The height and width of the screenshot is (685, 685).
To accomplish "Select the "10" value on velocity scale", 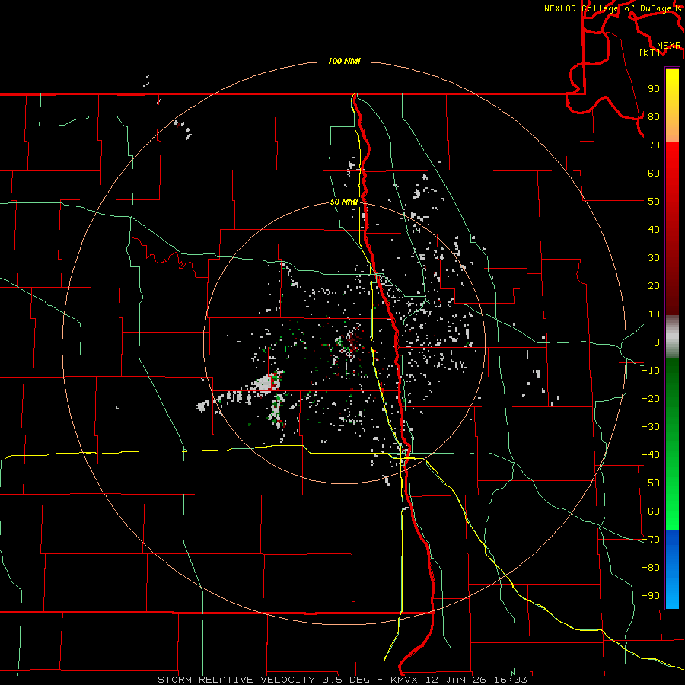I will point(654,314).
